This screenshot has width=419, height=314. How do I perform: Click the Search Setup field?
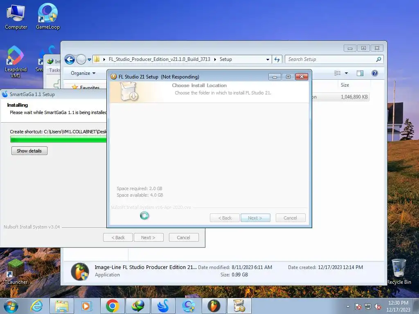(x=330, y=59)
